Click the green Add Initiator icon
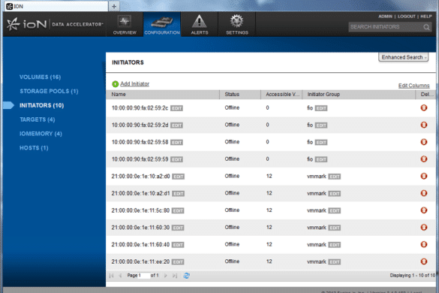 click(x=115, y=84)
